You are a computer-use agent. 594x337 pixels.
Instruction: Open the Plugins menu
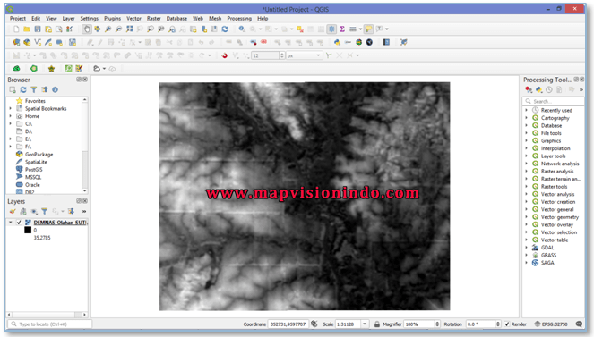pos(112,18)
